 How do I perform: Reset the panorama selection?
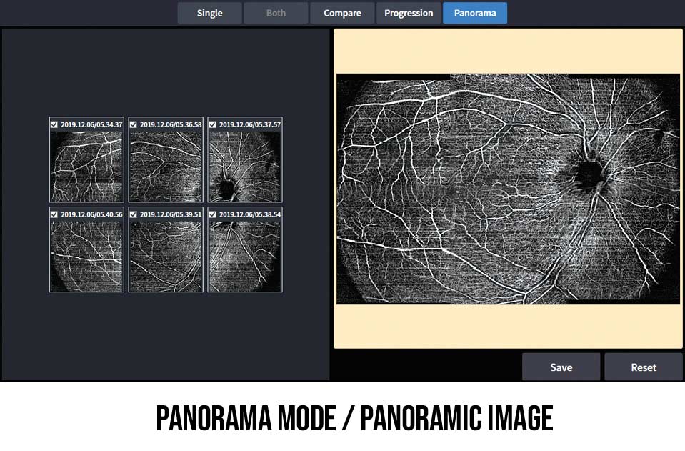[x=644, y=367]
